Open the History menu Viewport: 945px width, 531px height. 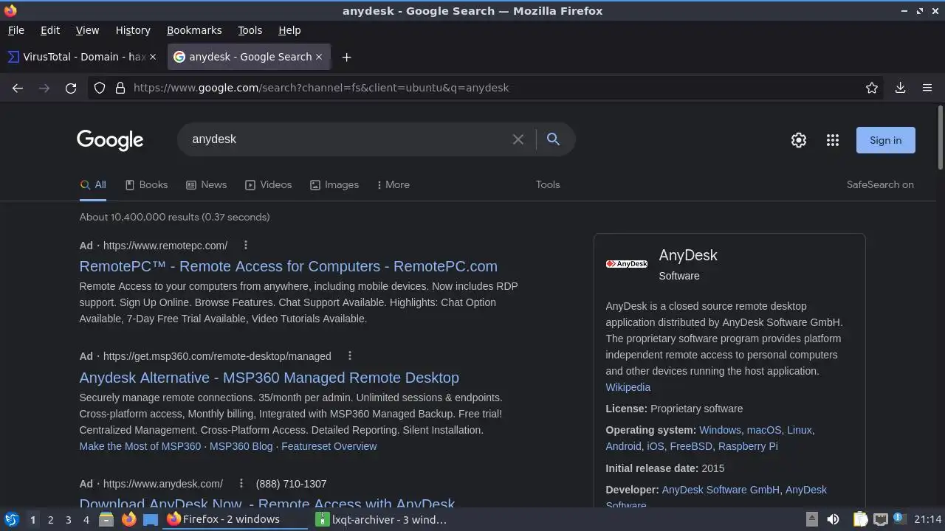click(x=133, y=30)
